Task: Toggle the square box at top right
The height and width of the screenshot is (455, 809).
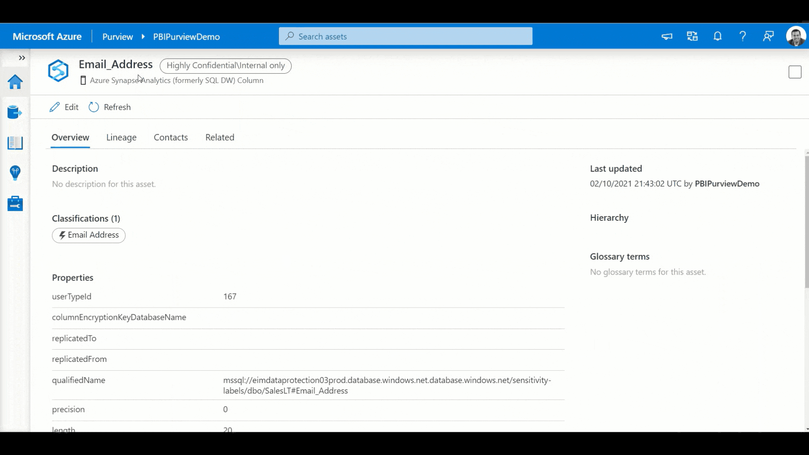Action: pyautogui.click(x=795, y=72)
